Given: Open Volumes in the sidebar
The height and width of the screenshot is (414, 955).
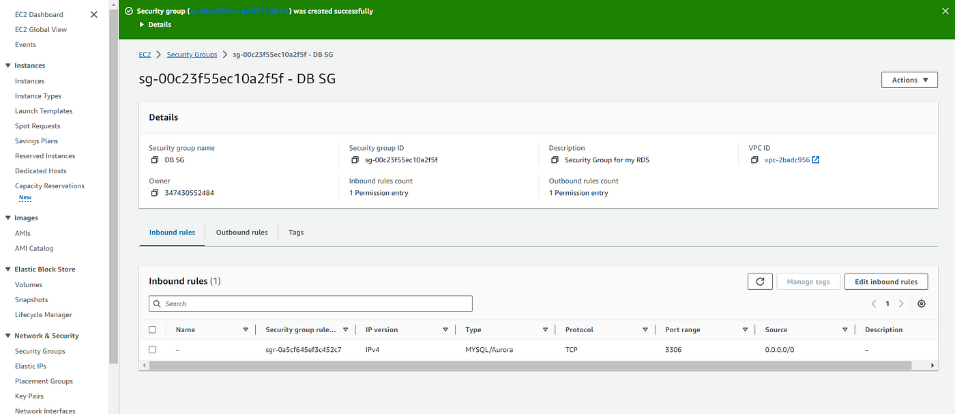Looking at the screenshot, I should click(x=29, y=285).
